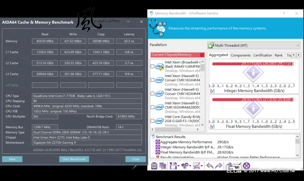Click Benchmark Results scroll down arrow
The image size is (304, 181).
[x=298, y=155]
